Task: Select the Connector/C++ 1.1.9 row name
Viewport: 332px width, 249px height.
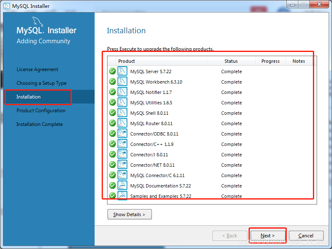Action: [x=152, y=144]
